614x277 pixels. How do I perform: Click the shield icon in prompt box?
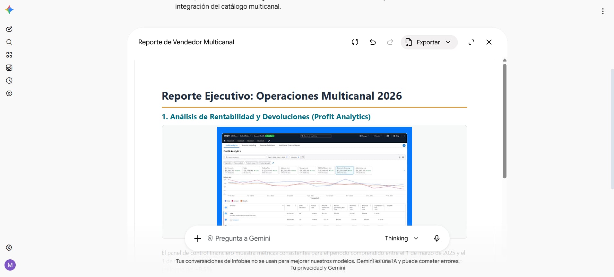pos(210,238)
